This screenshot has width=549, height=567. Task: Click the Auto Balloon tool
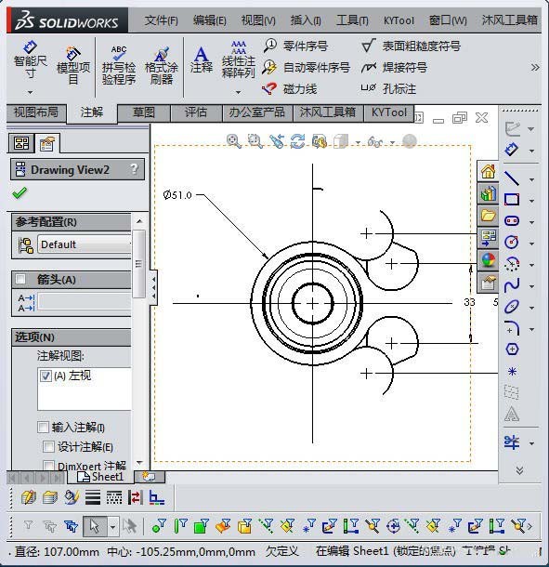(x=307, y=67)
